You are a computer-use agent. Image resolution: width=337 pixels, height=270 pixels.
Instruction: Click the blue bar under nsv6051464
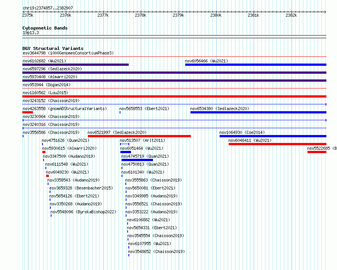pos(126,152)
